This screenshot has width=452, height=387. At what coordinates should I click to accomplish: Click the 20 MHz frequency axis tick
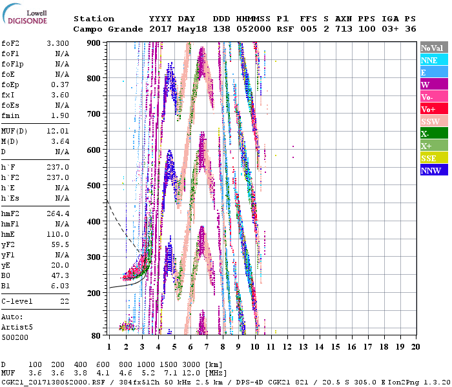414,347
